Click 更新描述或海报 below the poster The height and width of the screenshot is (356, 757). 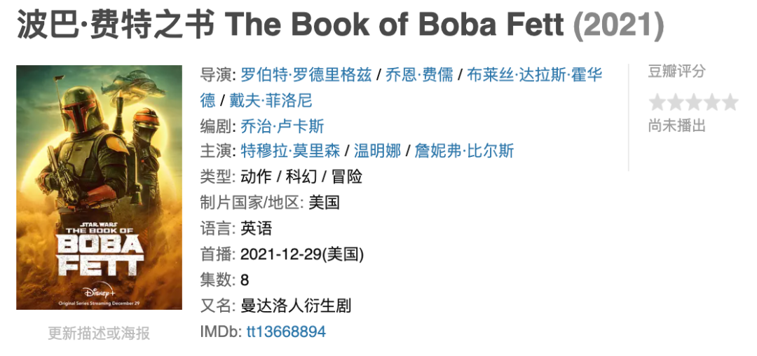point(99,333)
